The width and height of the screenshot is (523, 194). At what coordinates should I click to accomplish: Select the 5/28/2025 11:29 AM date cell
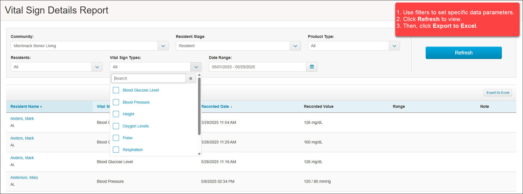coord(219,142)
